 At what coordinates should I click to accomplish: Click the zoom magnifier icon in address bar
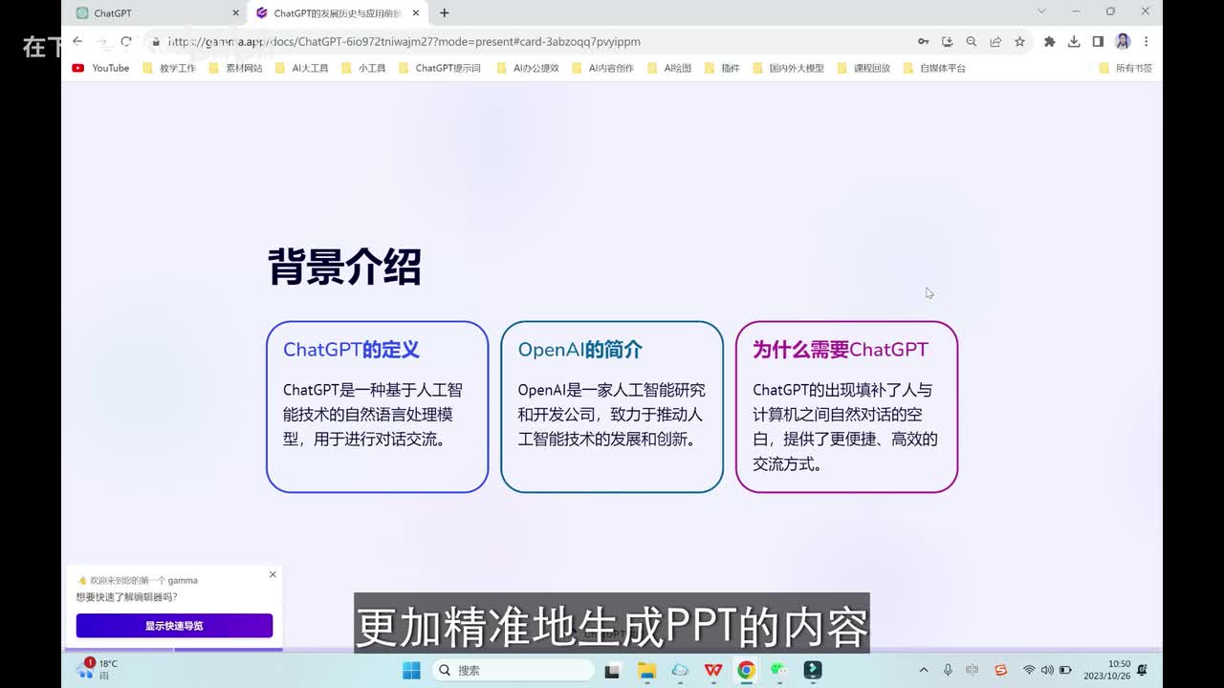[972, 42]
